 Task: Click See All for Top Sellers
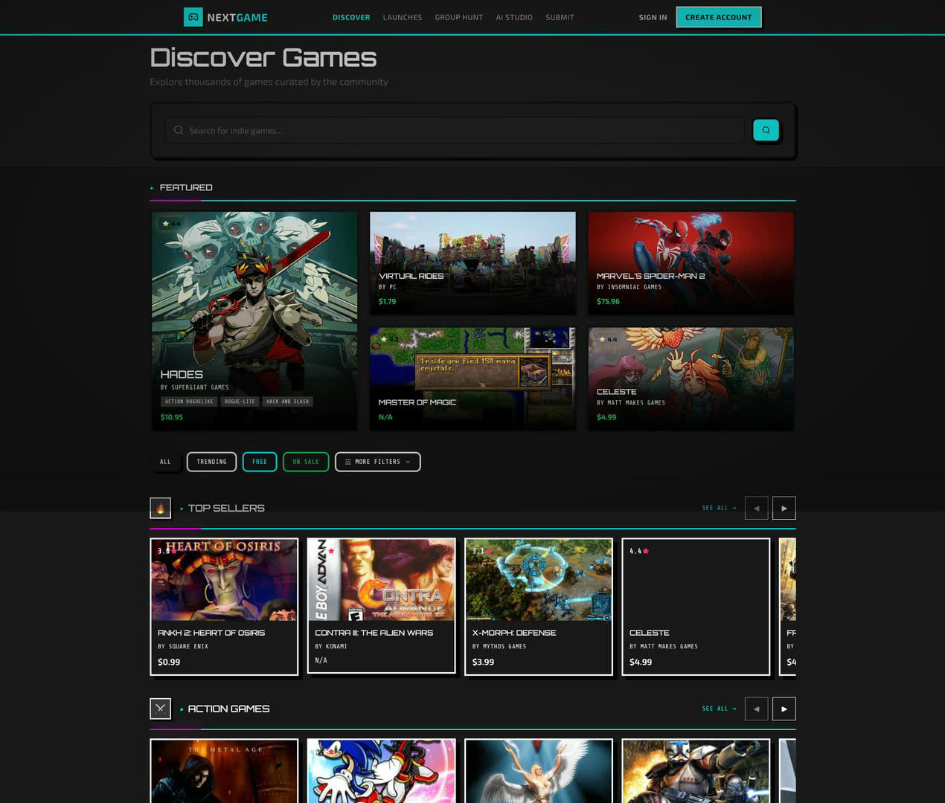coord(720,508)
